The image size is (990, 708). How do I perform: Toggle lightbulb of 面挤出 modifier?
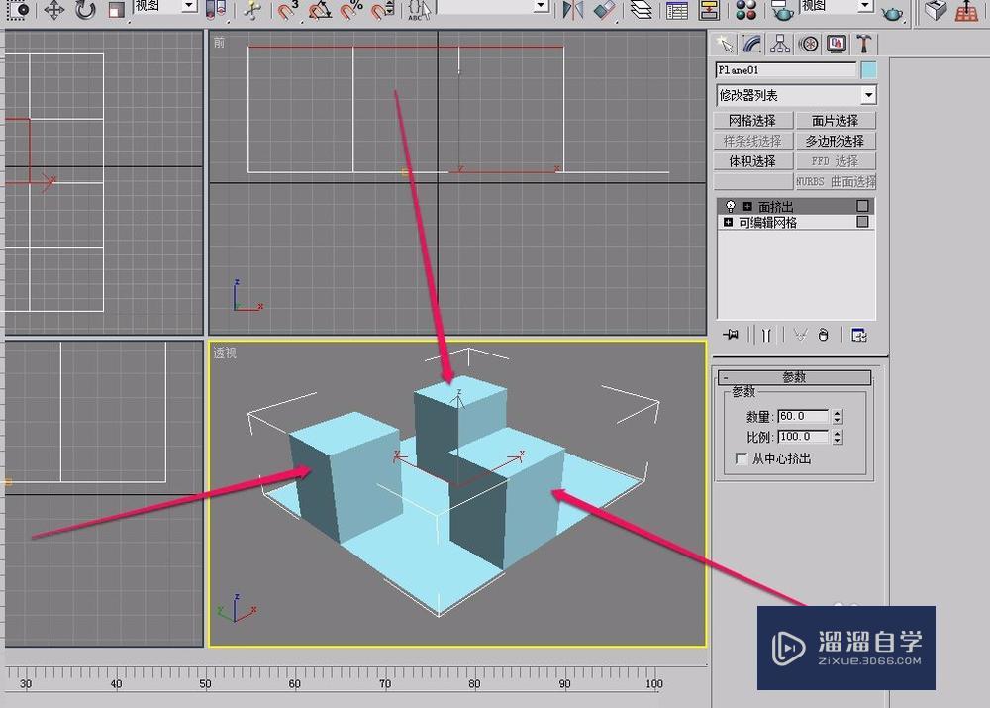tap(731, 206)
